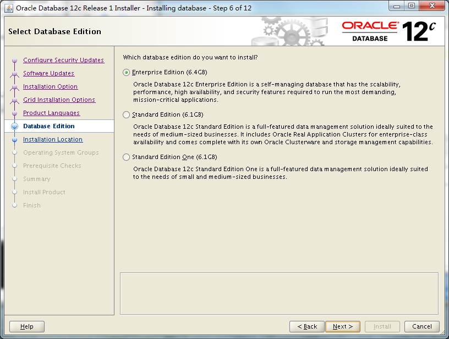
Task: Click the Database Edition step marker circle
Action: coord(14,126)
